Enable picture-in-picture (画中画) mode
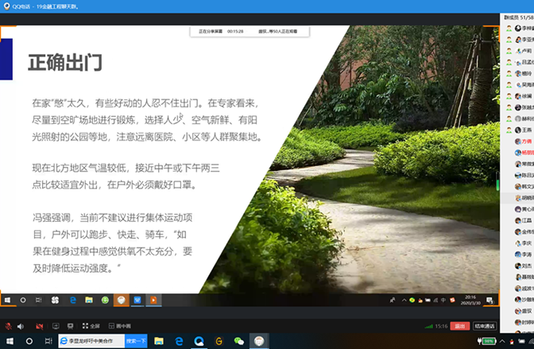Viewport: 534px width, 349px height. pyautogui.click(x=119, y=326)
